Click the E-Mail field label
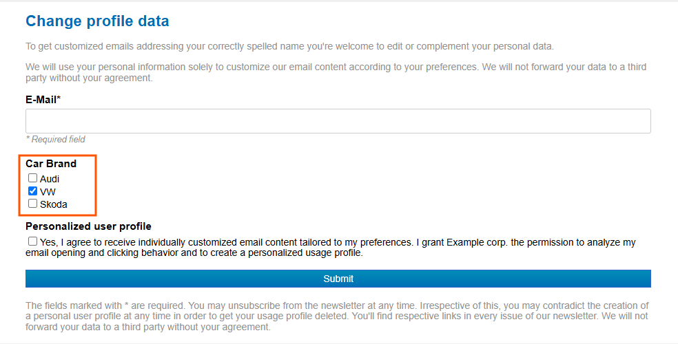Screen dimensions: 678x344 41,100
